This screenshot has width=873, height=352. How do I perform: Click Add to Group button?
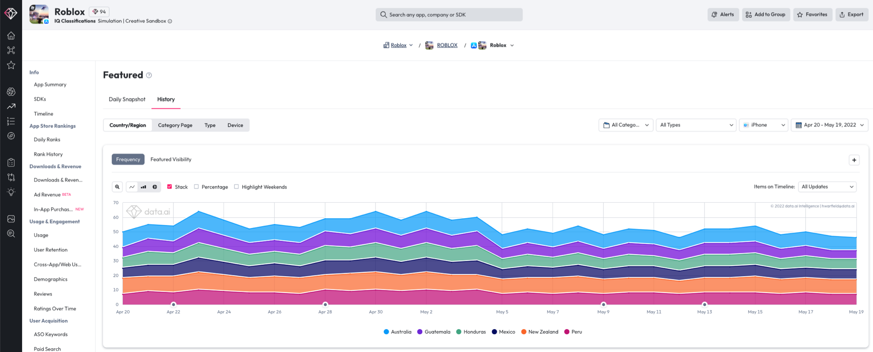click(766, 15)
